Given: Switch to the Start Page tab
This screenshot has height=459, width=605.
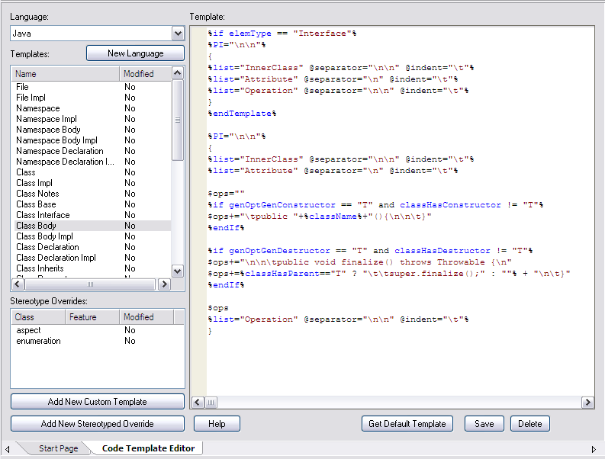Looking at the screenshot, I should point(58,448).
